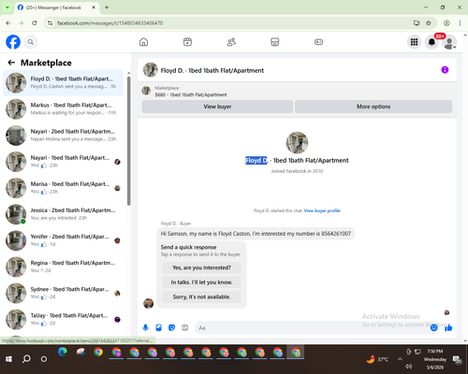468x374 pixels.
Task: Open the Markus conversation
Action: (63, 109)
